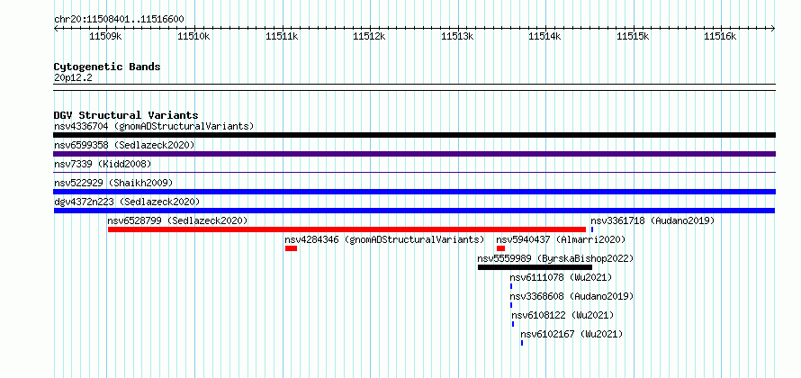Click the nsv4336704 gnomADStructuralVariants label
801x378 pixels.
pyautogui.click(x=154, y=126)
